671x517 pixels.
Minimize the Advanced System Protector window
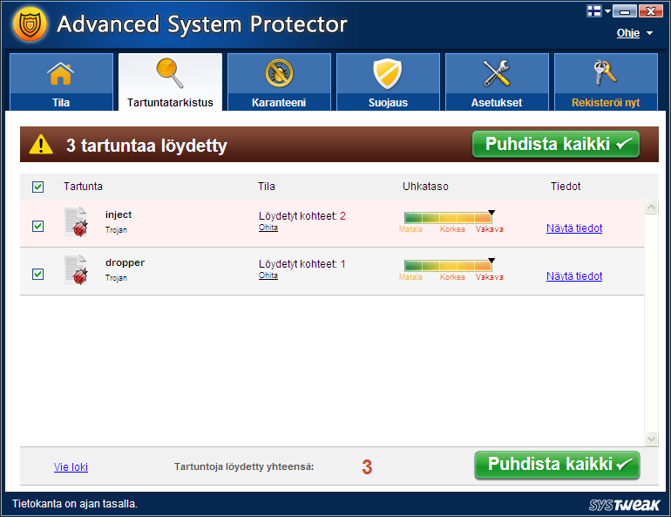624,11
